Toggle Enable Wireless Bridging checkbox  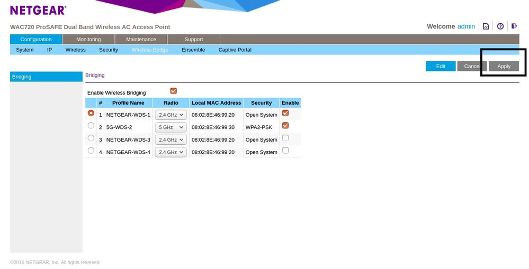coord(173,91)
